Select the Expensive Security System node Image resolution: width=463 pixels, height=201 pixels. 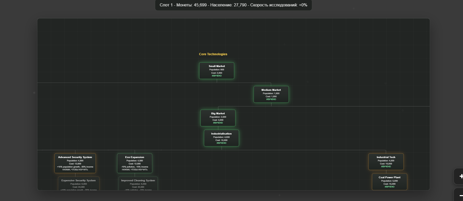click(x=78, y=184)
